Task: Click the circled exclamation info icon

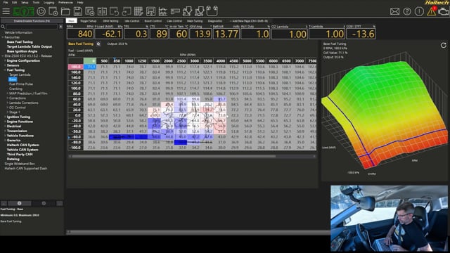Action: coord(419,11)
